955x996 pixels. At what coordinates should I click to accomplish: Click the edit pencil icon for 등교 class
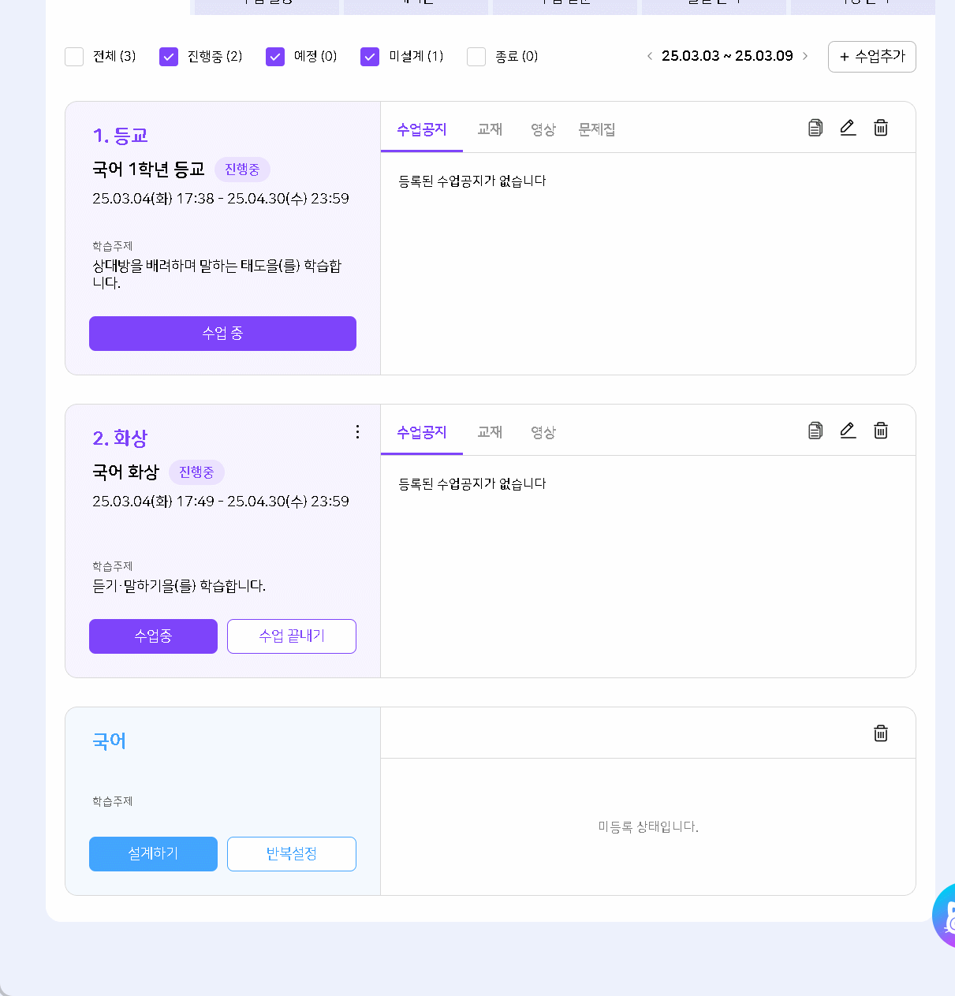point(848,128)
